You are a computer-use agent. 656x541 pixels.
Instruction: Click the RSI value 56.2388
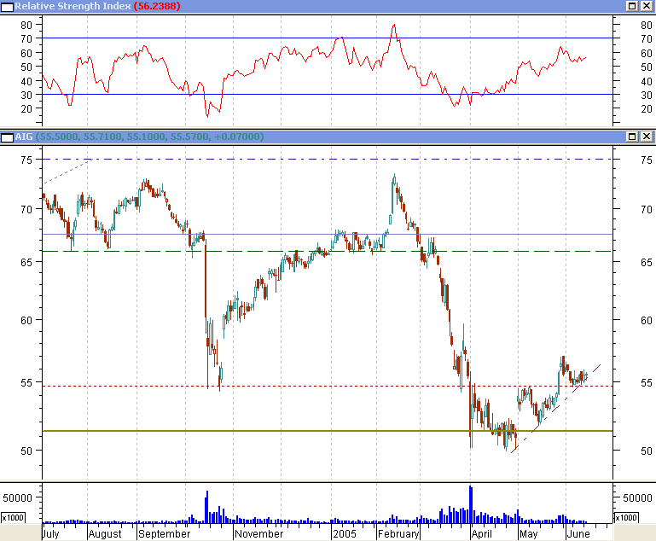point(157,6)
